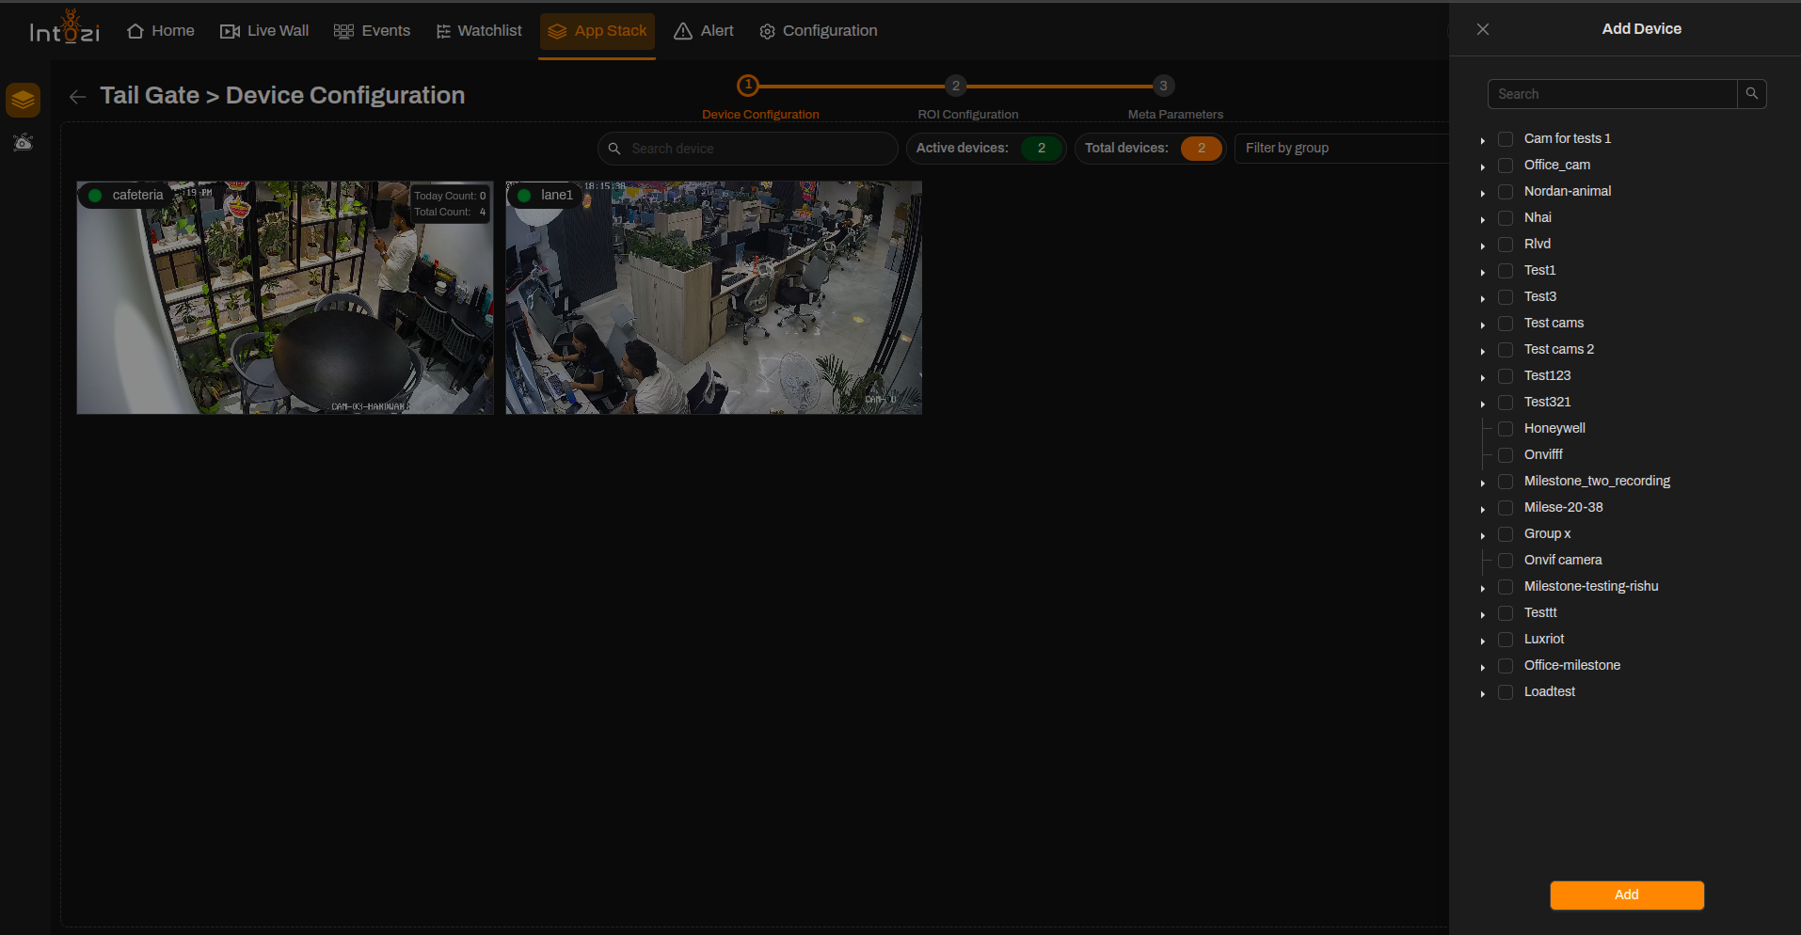Open the camera sidebar icon
This screenshot has width=1801, height=935.
pos(24,143)
